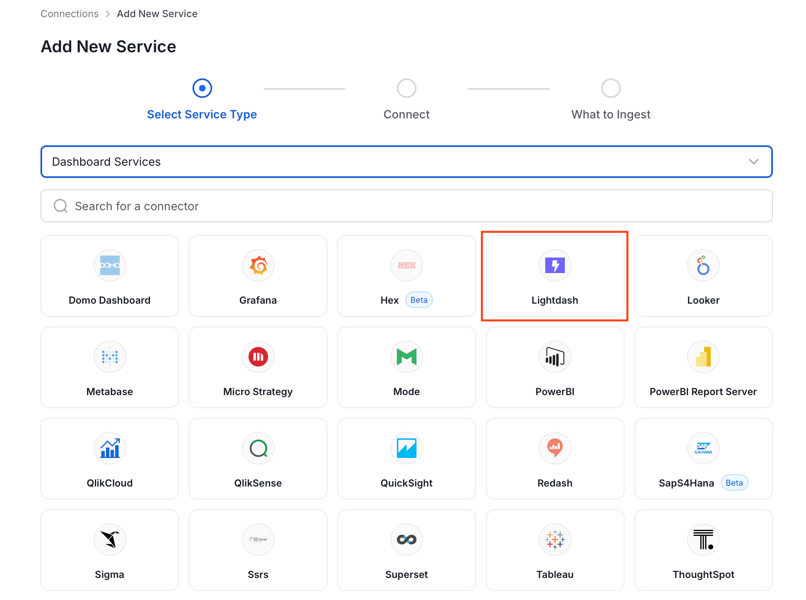Click the Sigma label text
The height and width of the screenshot is (600, 806).
[110, 575]
